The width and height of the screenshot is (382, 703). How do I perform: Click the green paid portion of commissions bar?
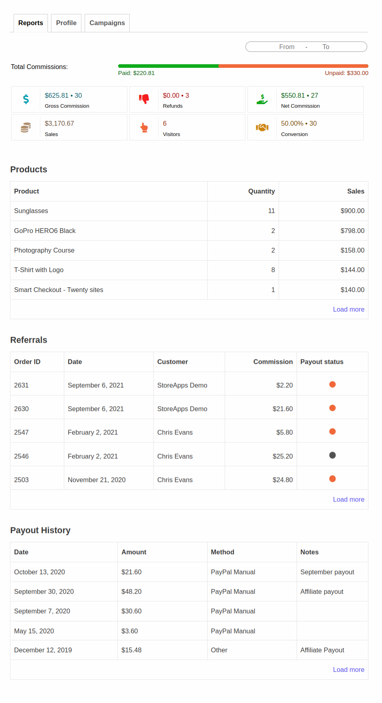pos(168,66)
